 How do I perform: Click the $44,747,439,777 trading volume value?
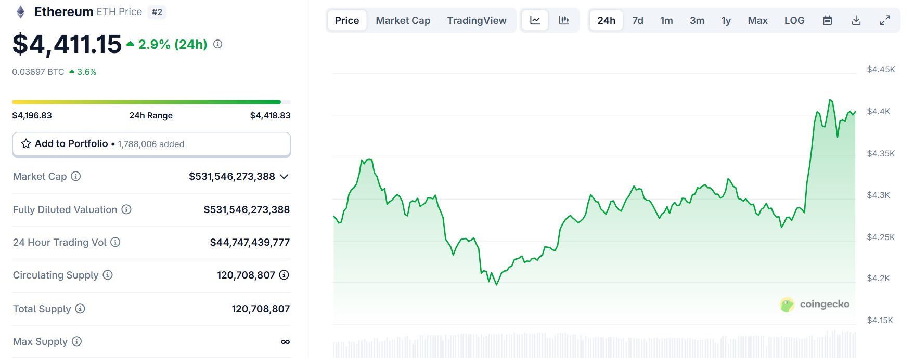coord(250,242)
